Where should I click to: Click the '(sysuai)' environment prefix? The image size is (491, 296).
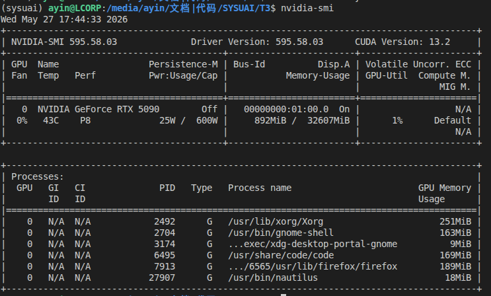(x=22, y=8)
